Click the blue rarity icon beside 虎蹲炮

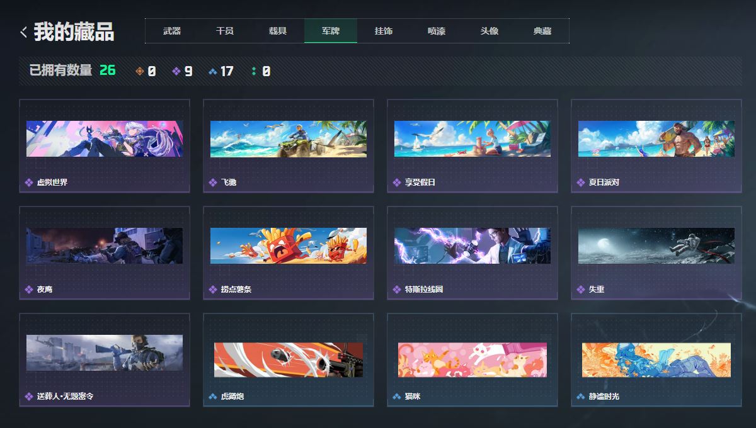(x=213, y=397)
